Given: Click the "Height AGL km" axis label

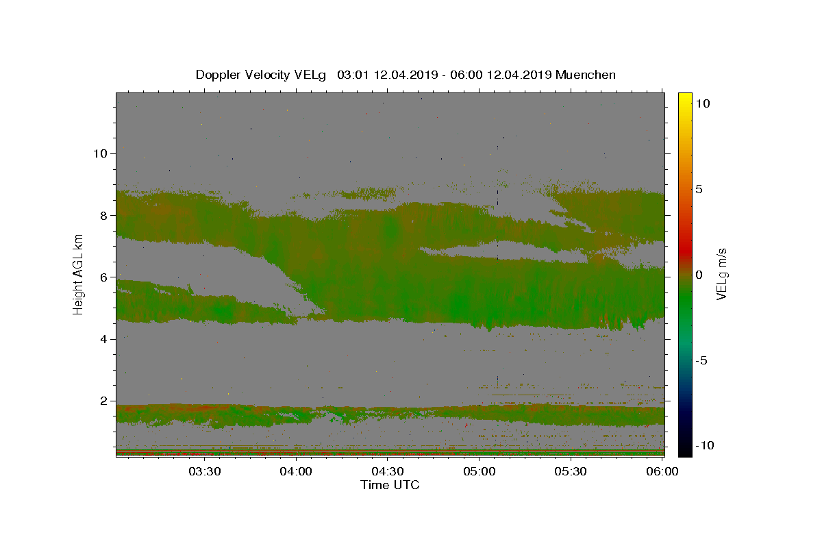Looking at the screenshot, I should point(78,274).
